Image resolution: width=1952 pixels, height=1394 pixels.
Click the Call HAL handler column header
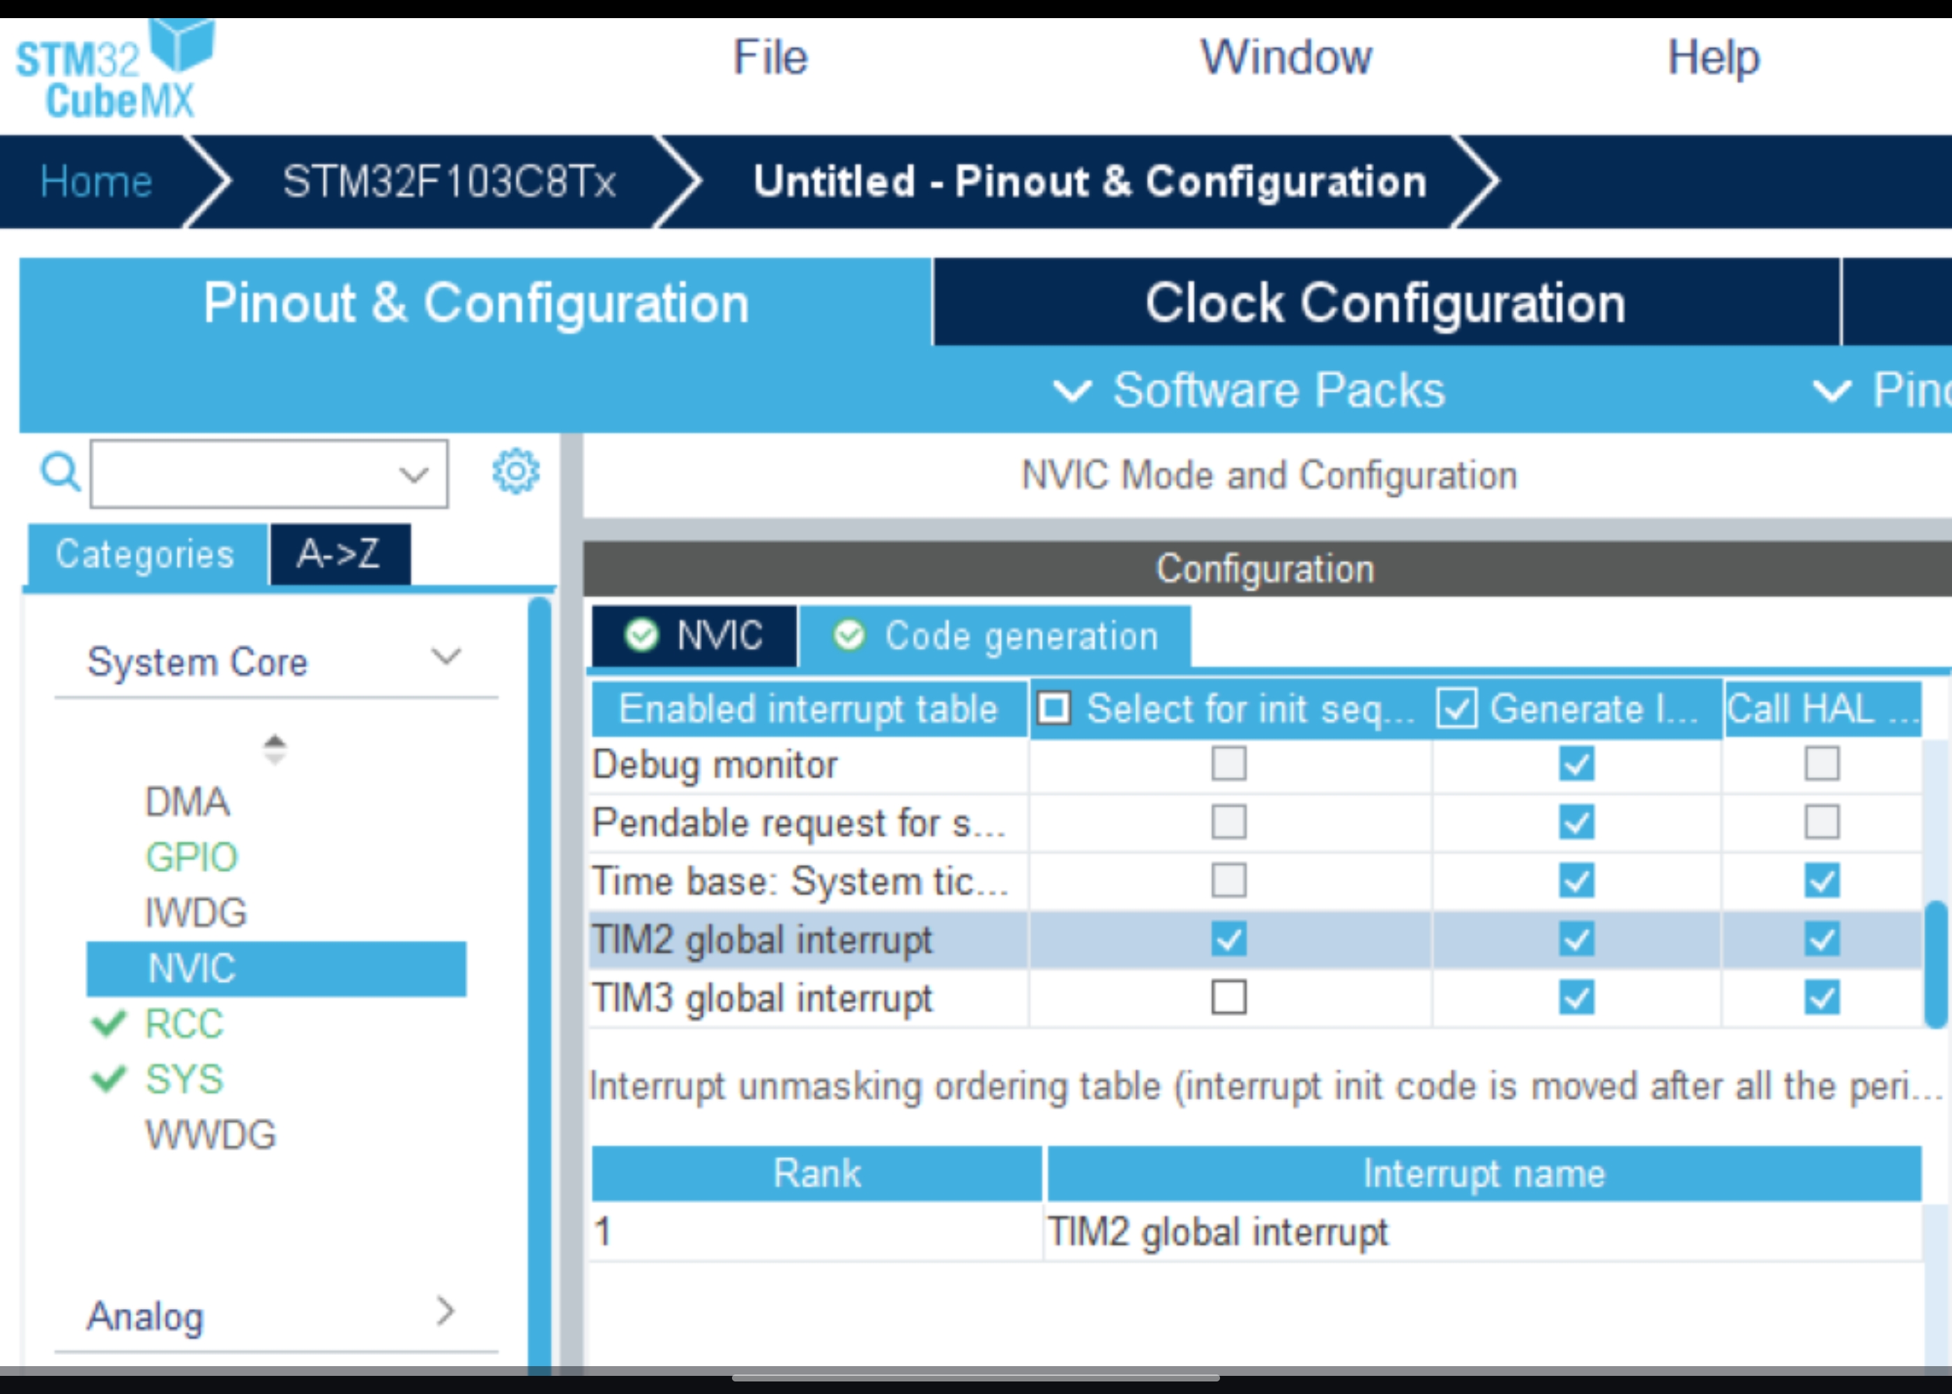(x=1822, y=709)
